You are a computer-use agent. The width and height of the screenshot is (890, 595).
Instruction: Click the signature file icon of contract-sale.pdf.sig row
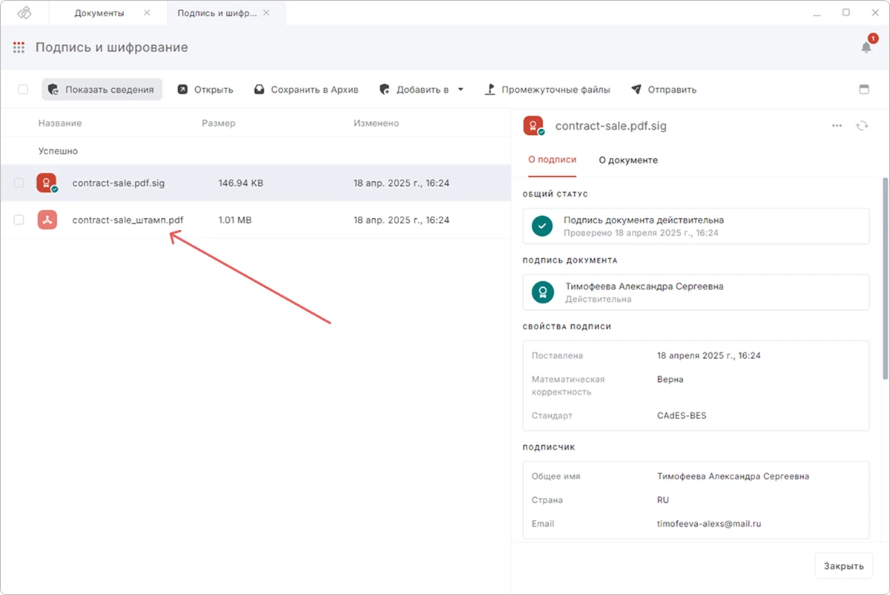(x=47, y=183)
